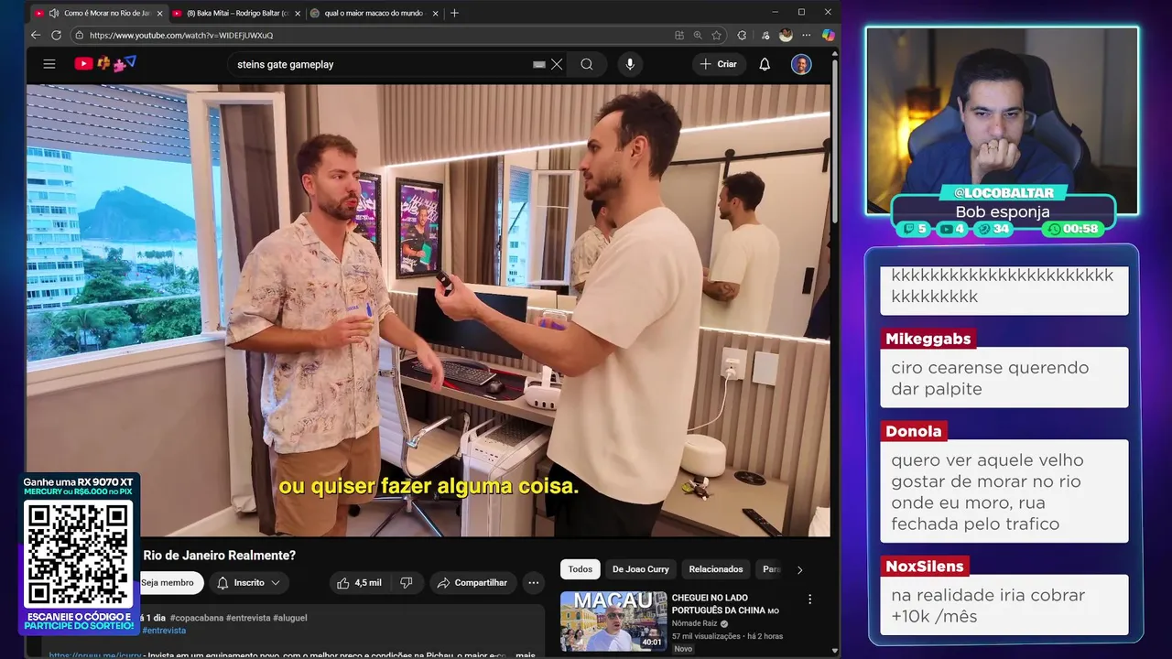
Task: Open the browser profile avatar
Action: pyautogui.click(x=786, y=35)
